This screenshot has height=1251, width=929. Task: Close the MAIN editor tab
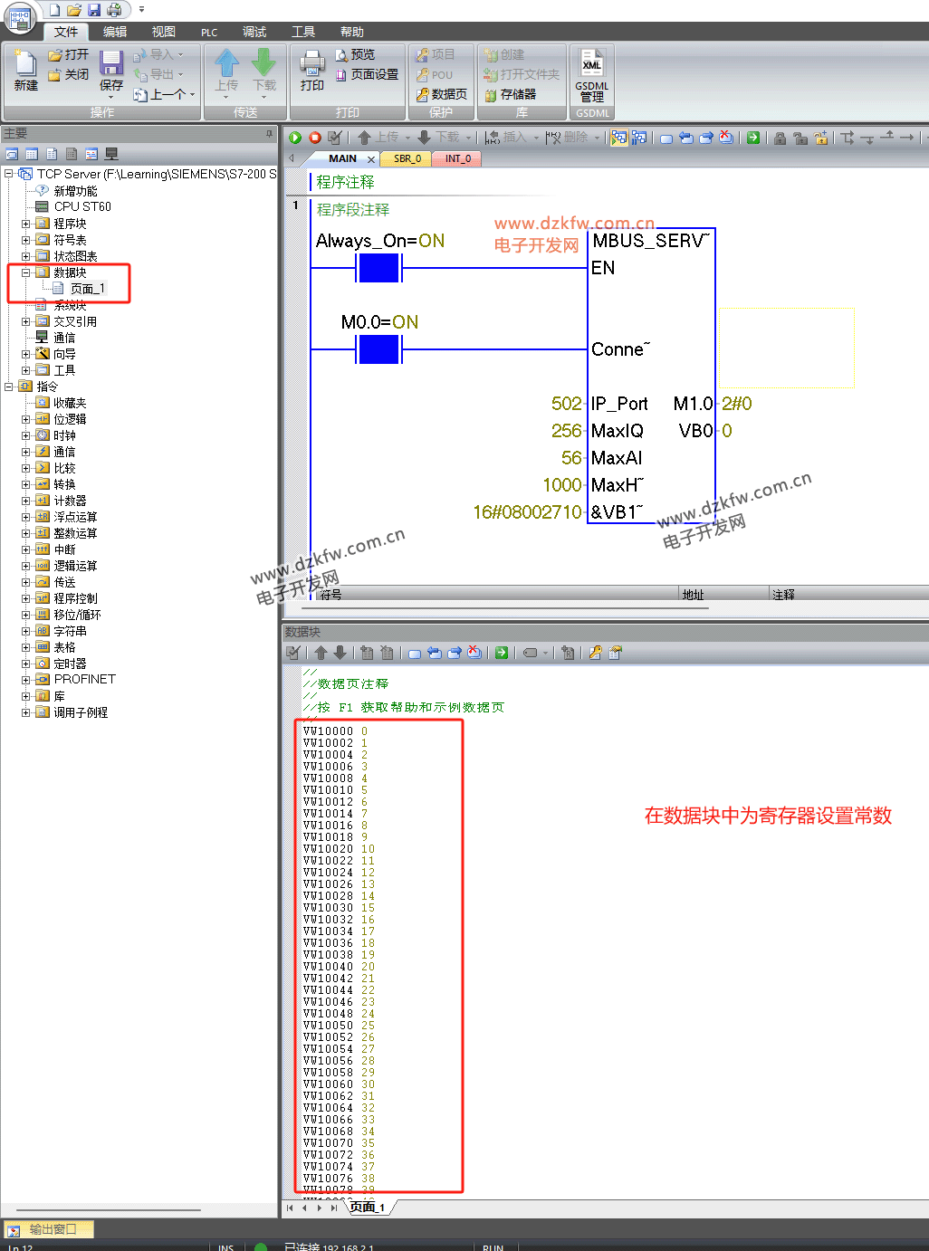(x=371, y=159)
